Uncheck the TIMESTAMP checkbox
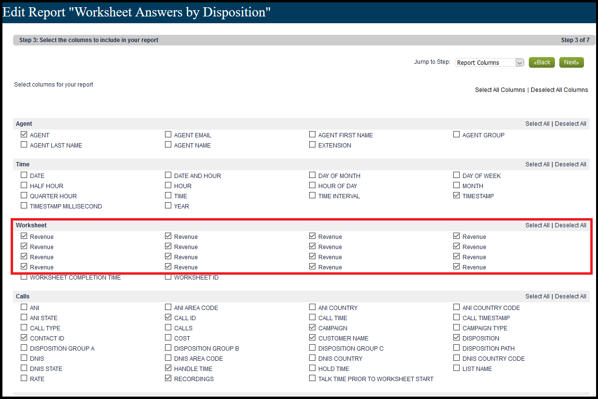The image size is (598, 399). click(457, 195)
